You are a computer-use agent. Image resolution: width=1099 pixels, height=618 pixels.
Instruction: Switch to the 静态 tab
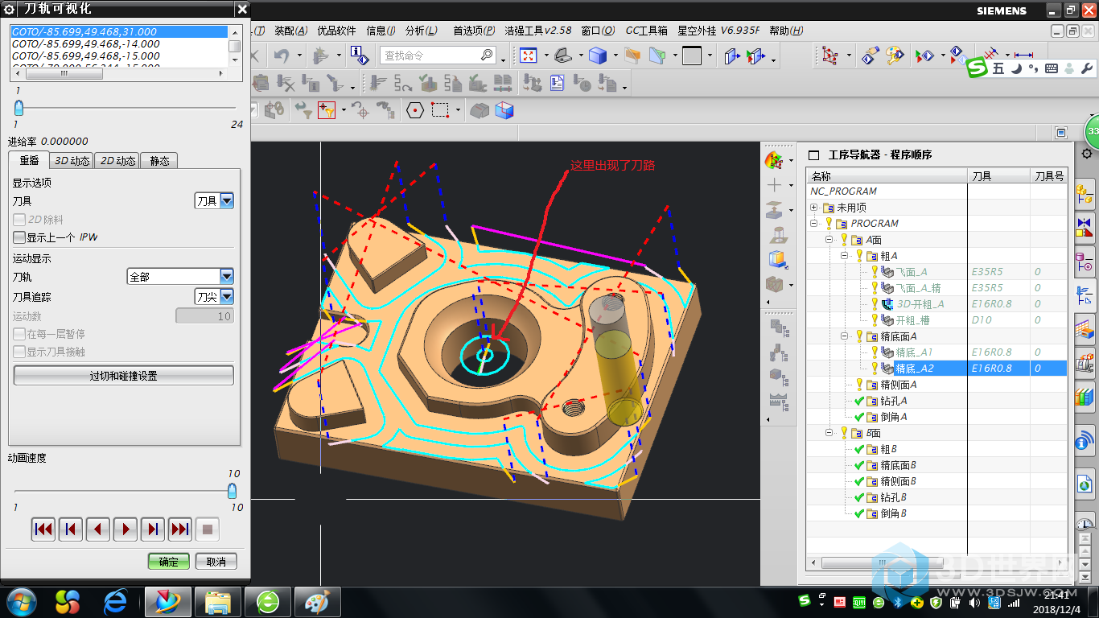pyautogui.click(x=159, y=161)
